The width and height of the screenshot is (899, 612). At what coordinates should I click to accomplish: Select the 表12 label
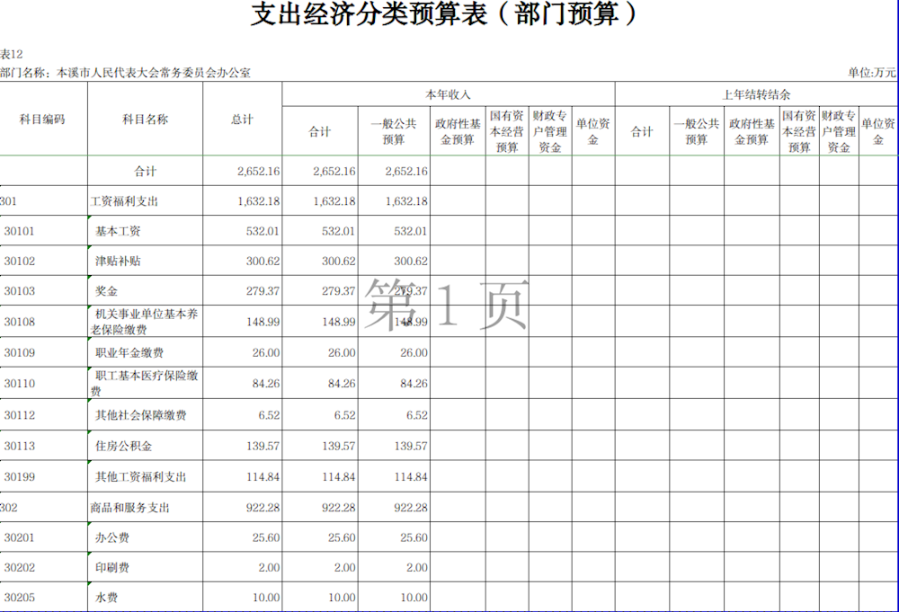12,55
